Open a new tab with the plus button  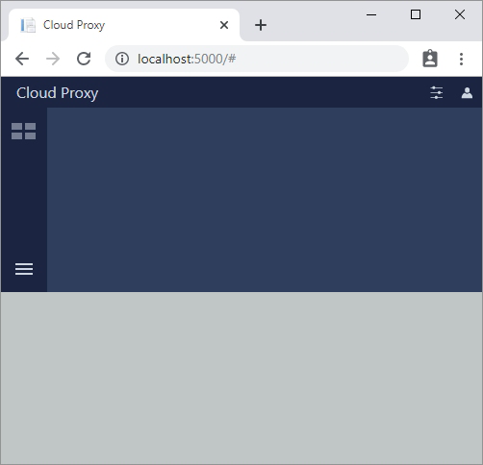pos(261,25)
